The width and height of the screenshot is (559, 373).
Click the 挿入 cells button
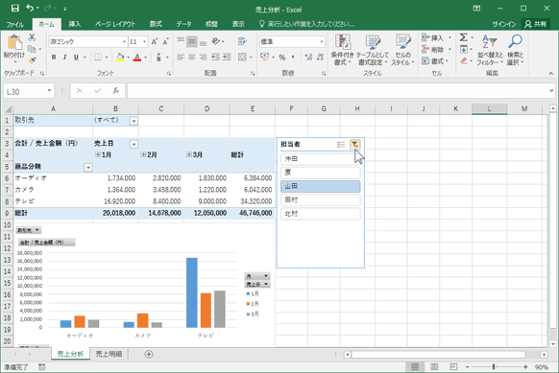pyautogui.click(x=437, y=37)
